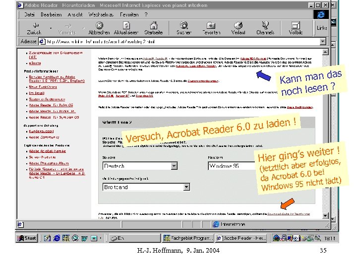The width and height of the screenshot is (357, 268).
Task: Click the Show Desktop quick launch icon
Action: coord(48,238)
